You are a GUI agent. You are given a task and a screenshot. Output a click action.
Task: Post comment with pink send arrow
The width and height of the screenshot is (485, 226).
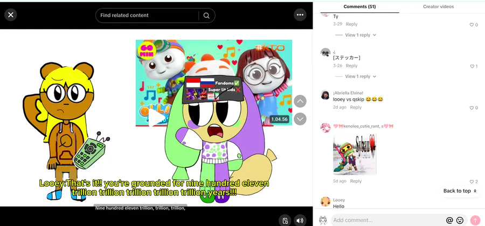pyautogui.click(x=475, y=220)
